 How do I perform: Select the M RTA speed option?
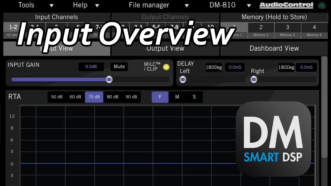click(x=177, y=97)
